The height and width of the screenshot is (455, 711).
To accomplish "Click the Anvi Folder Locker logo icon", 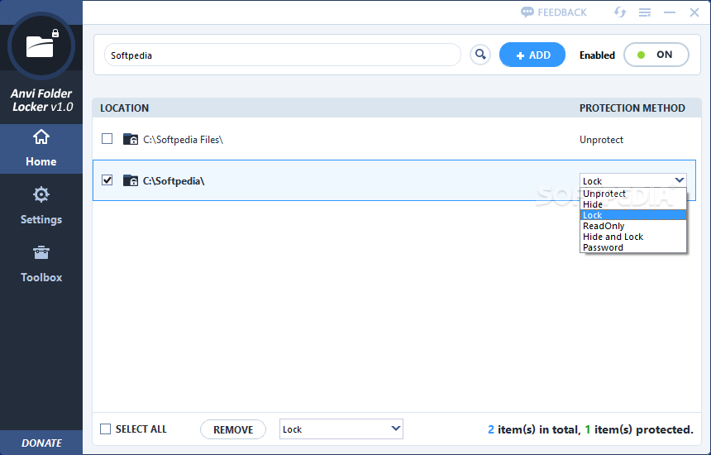I will 41,45.
